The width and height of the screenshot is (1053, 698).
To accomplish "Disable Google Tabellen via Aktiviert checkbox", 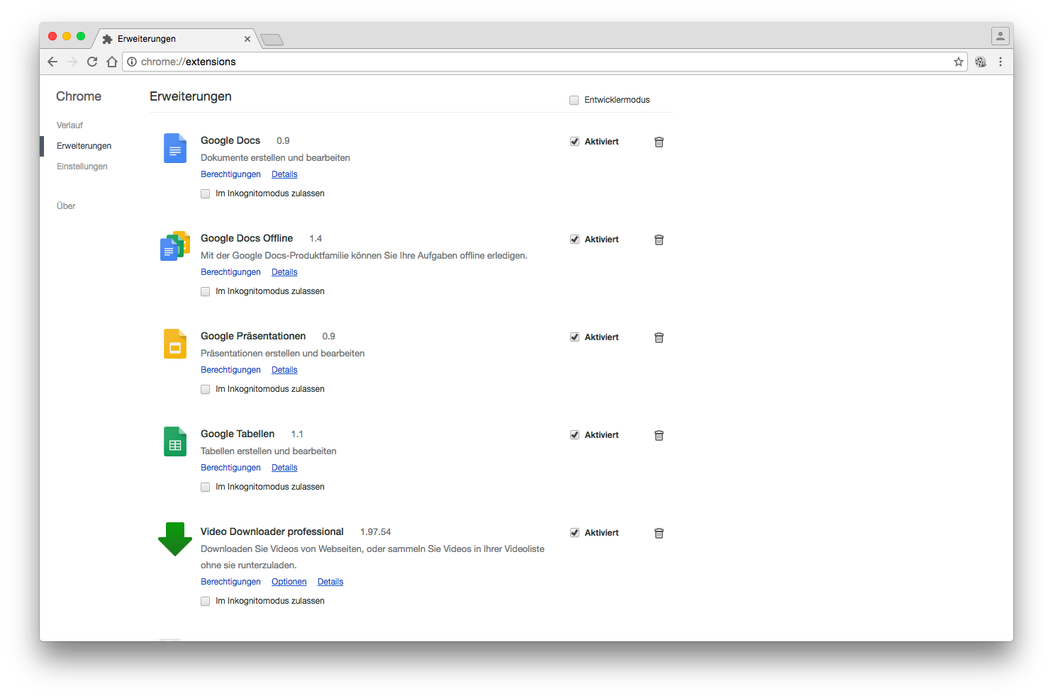I will [574, 435].
